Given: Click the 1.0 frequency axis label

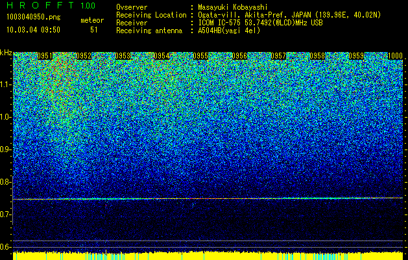Looking at the screenshot, I should point(6,117).
